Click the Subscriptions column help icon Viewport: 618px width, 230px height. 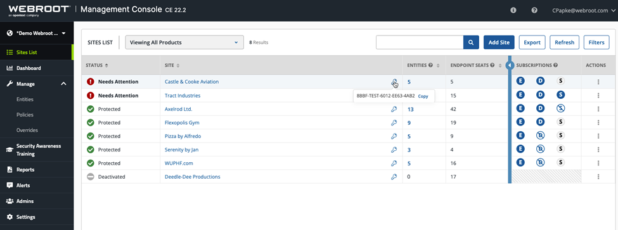[555, 65]
